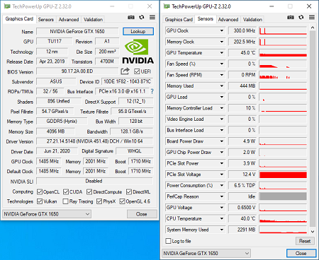Image resolution: width=319 pixels, height=260 pixels.
Task: Open GPU Temperature sensor dropdown
Action: click(x=222, y=53)
